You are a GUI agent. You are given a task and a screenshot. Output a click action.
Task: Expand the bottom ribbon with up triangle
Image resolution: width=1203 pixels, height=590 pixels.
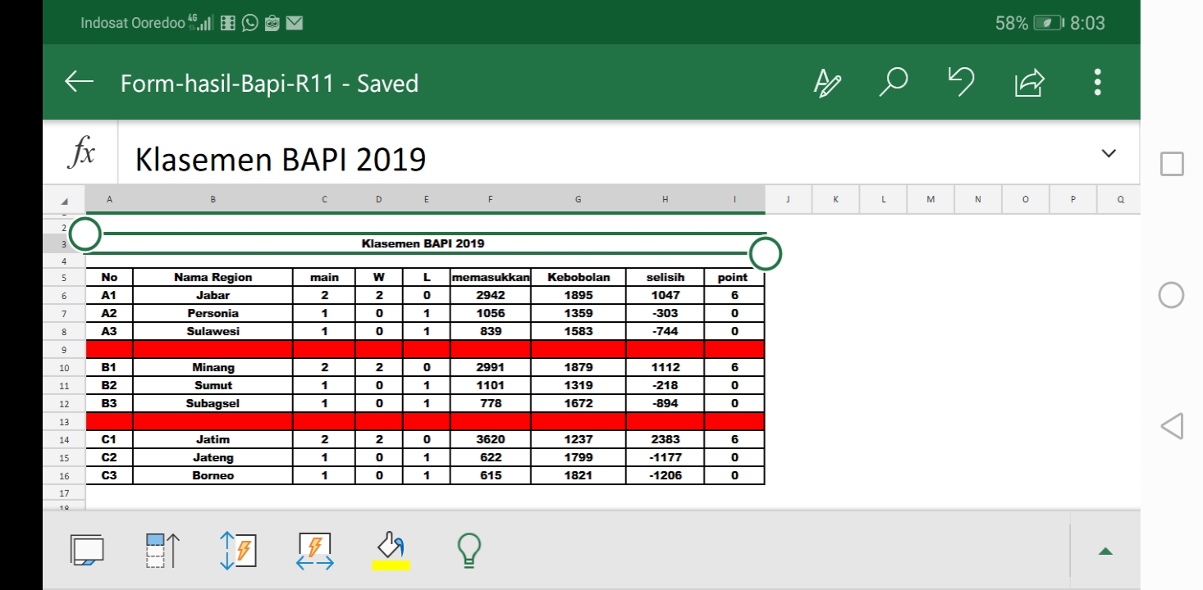click(x=1105, y=551)
